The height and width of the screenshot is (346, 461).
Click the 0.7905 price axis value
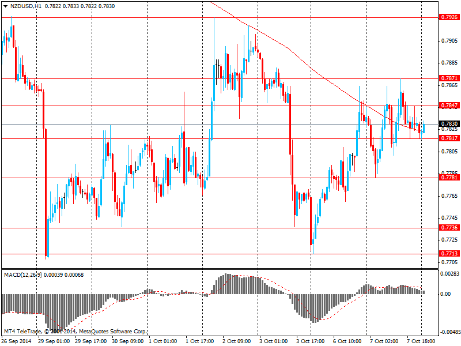(x=449, y=41)
